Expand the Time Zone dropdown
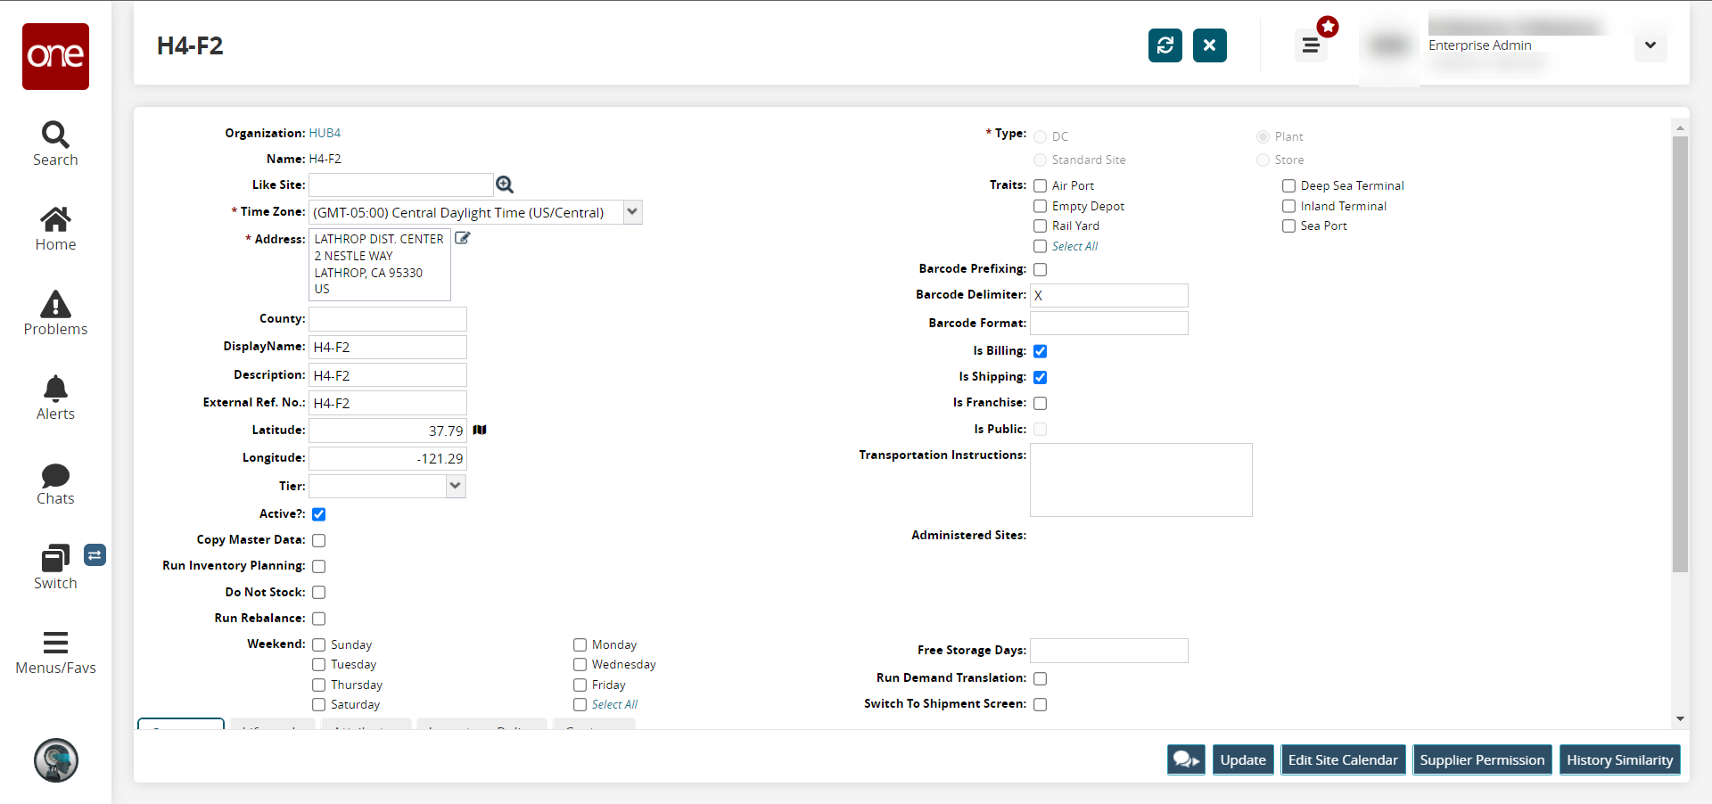Screen dimensions: 1712x804 coord(632,212)
